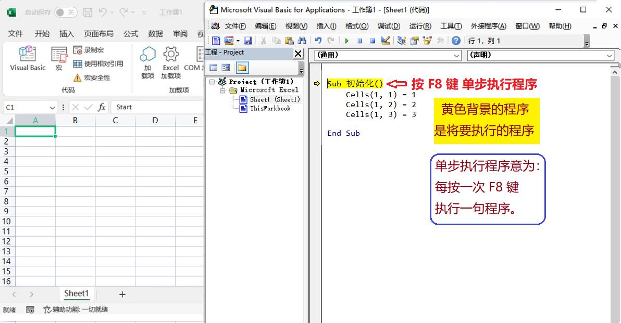Toggle the AutoSave switch

click(66, 12)
